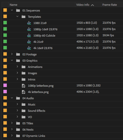Screen dimensions: 123x140
Task: Click the 05 Titles bin folder icon
Action: pos(18,123)
